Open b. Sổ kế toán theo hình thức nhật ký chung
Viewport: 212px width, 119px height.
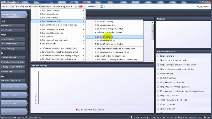(58, 48)
